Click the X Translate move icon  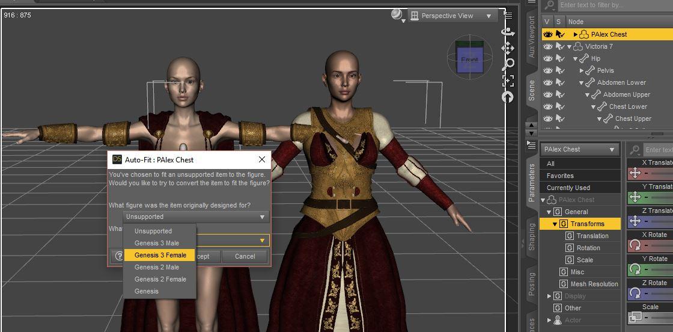click(x=635, y=173)
